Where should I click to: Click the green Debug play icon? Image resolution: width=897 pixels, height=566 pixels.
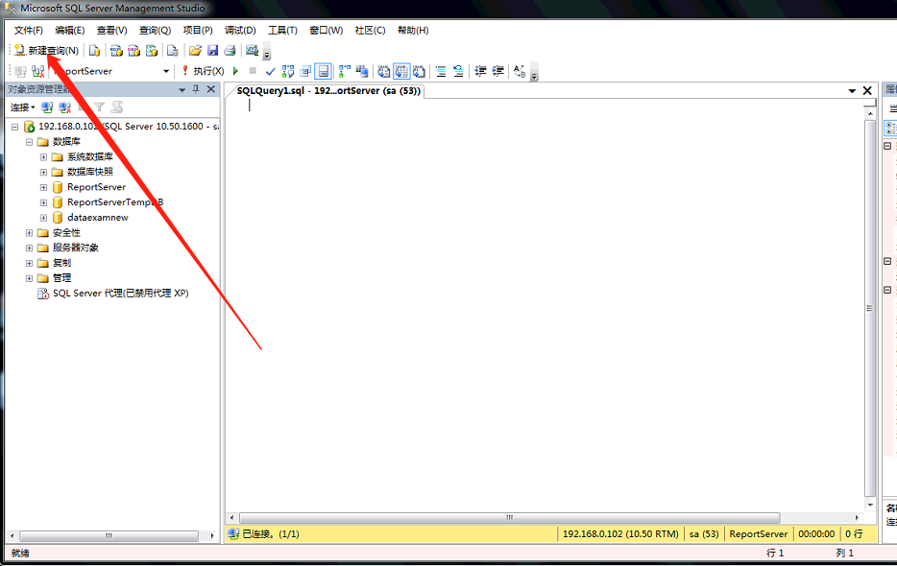[235, 71]
